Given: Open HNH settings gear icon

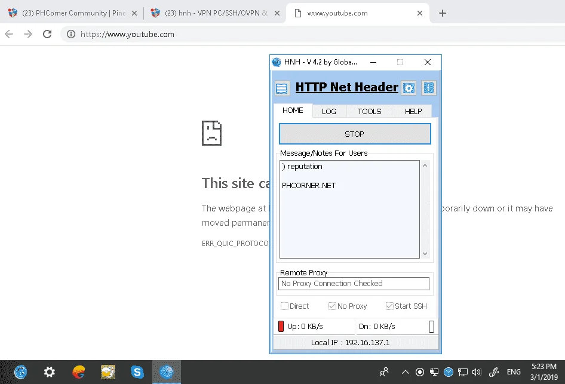Looking at the screenshot, I should (x=409, y=88).
